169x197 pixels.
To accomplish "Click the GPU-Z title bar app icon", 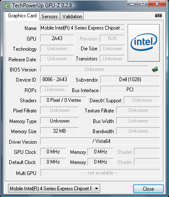I will [x=7, y=5].
